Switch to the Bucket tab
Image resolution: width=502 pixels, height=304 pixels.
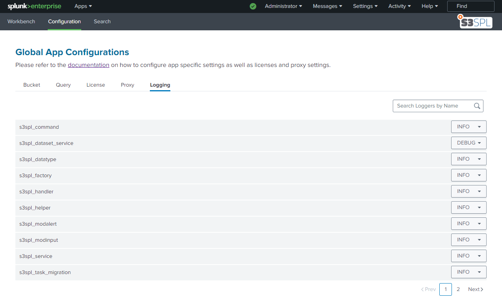coord(32,85)
